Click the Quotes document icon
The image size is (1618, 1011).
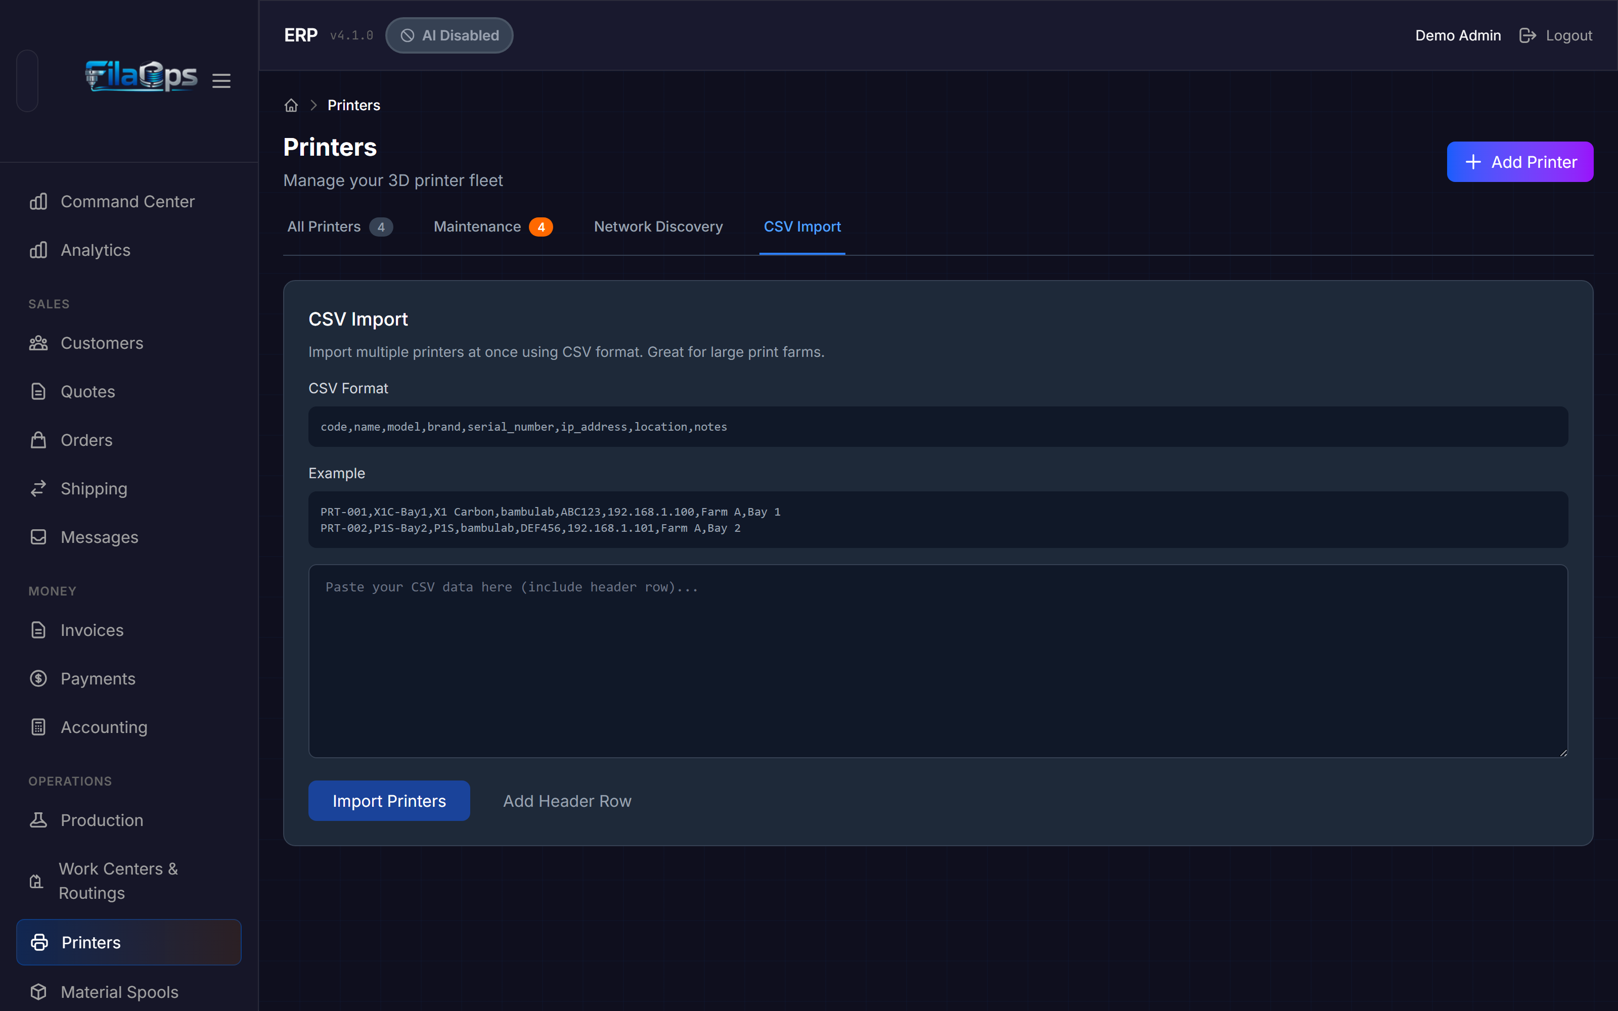pos(38,392)
